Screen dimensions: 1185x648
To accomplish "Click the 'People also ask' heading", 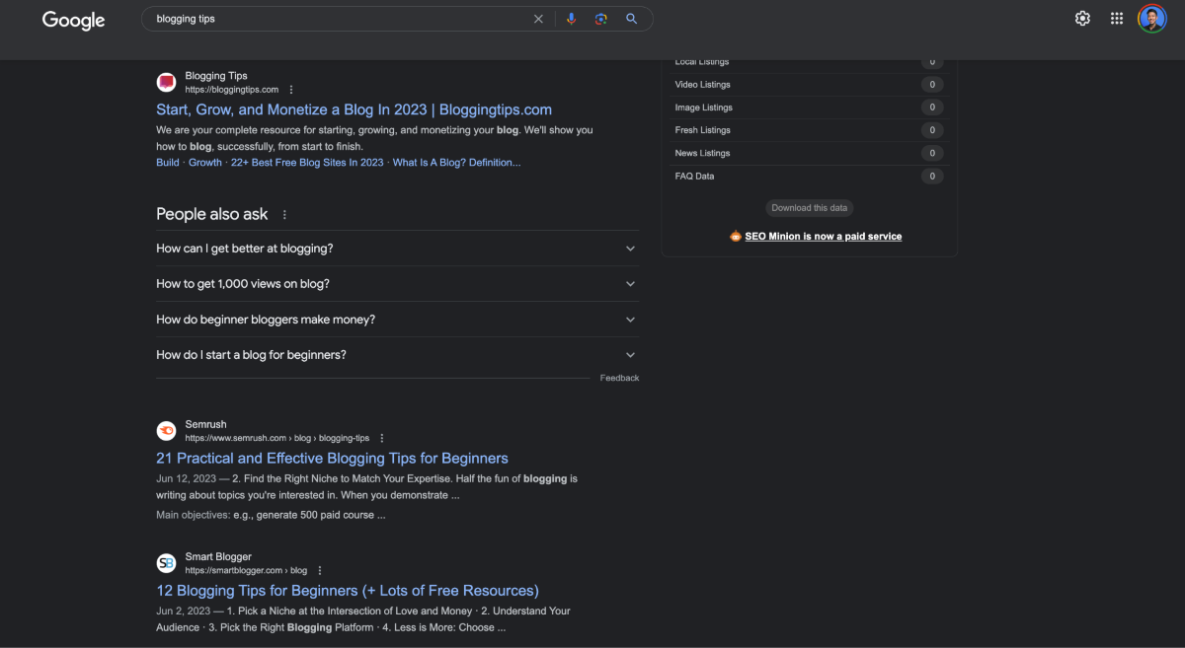I will (x=212, y=214).
